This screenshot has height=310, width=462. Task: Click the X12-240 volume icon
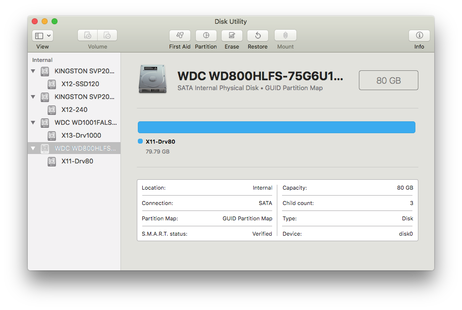click(x=52, y=110)
